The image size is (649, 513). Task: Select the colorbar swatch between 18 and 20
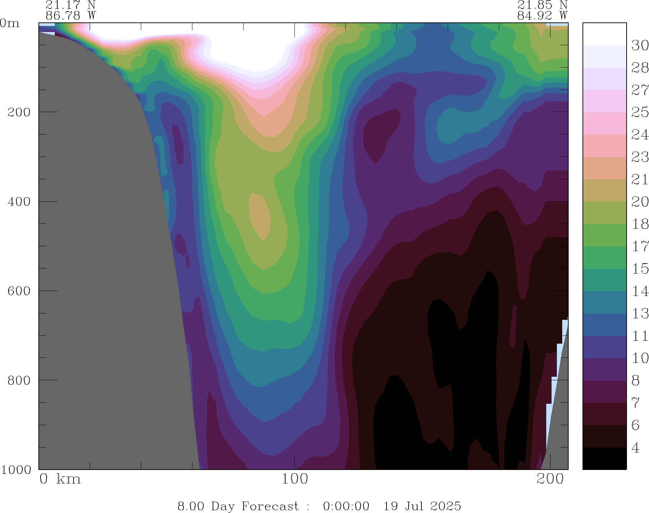(x=604, y=213)
